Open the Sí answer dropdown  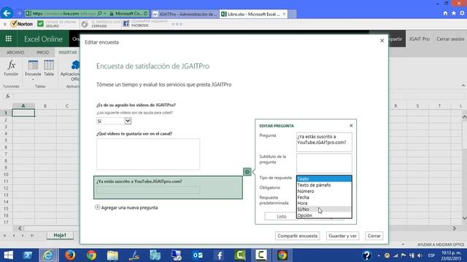(128, 121)
